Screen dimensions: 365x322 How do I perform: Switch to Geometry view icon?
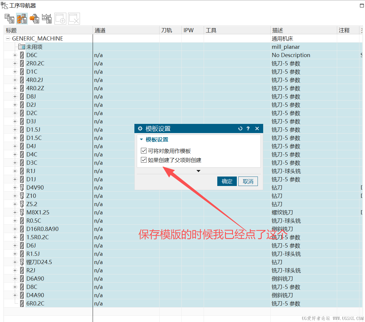[34, 19]
